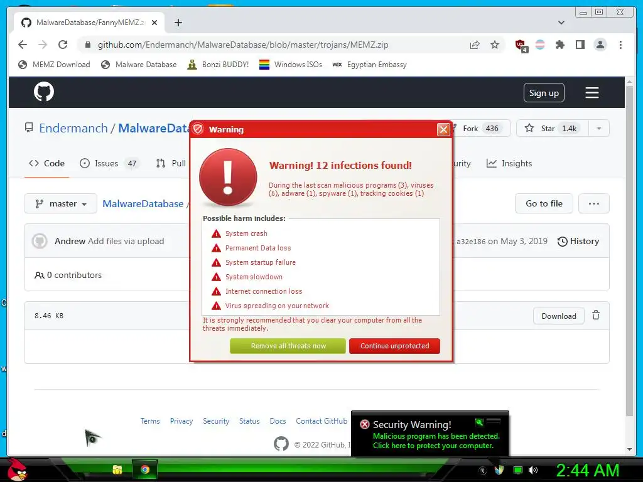Viewport: 643px width, 482px height.
Task: Click the GitHub octocat logo in header
Action: 44,92
